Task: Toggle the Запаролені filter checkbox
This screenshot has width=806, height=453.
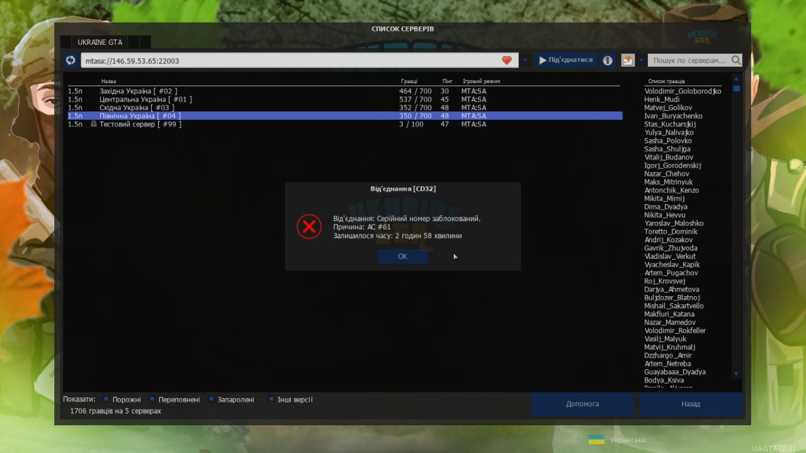Action: click(210, 399)
